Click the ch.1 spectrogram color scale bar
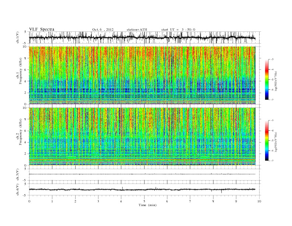 tap(267, 80)
